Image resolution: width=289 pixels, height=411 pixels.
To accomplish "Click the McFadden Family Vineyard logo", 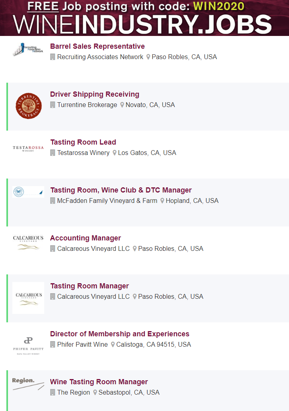I will [28, 192].
